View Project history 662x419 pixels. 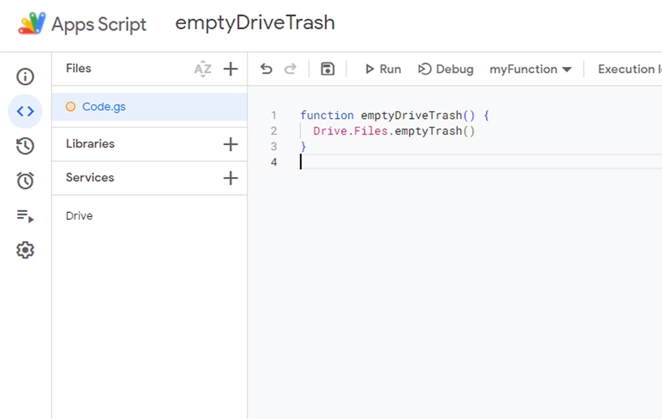pyautogui.click(x=25, y=146)
